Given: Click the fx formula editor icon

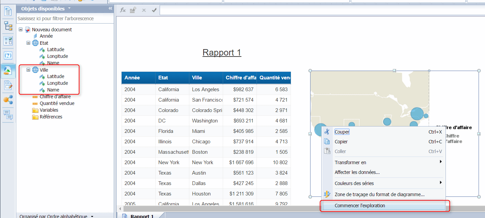Looking at the screenshot, I should [123, 10].
